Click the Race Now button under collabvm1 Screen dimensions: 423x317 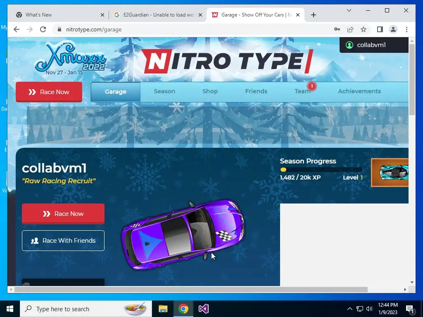point(63,214)
